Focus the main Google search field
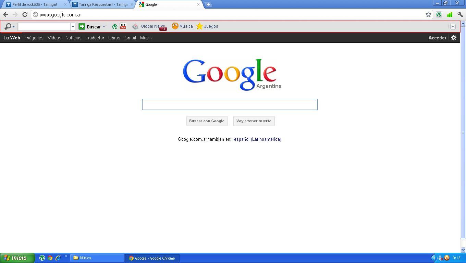This screenshot has width=466, height=263. 230,104
